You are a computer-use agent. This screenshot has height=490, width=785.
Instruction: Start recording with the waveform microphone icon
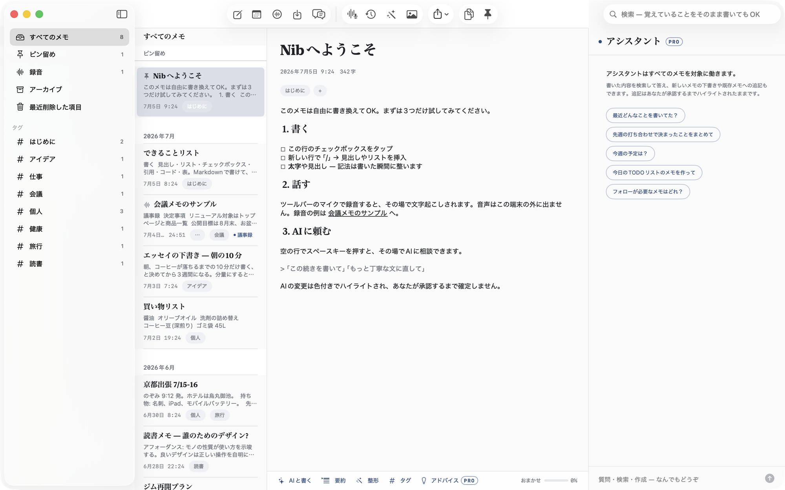(x=352, y=15)
